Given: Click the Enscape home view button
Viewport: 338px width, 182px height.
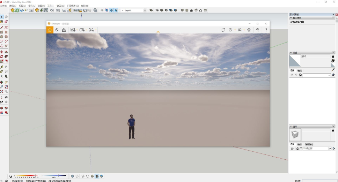Looking at the screenshot, I should (50, 30).
